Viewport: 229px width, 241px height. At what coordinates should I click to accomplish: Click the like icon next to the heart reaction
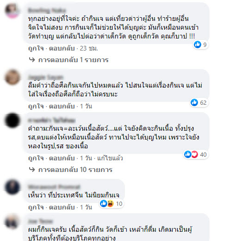coord(188,154)
